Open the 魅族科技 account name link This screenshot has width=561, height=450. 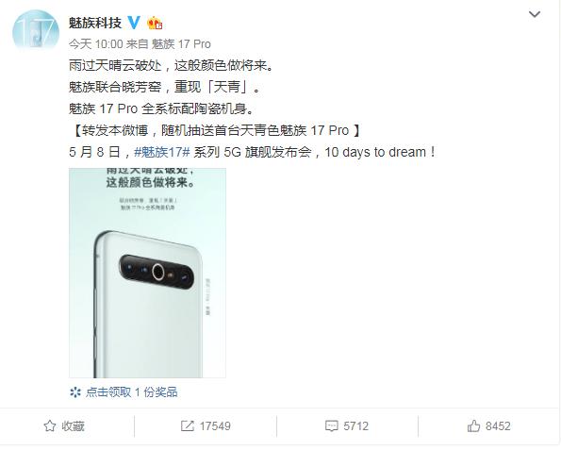tap(95, 23)
